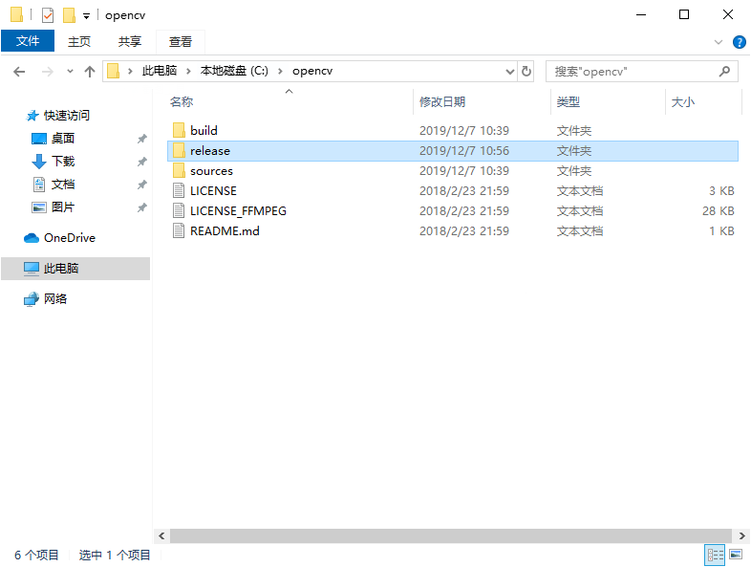This screenshot has width=751, height=567.
Task: Go up one folder level
Action: pos(90,72)
